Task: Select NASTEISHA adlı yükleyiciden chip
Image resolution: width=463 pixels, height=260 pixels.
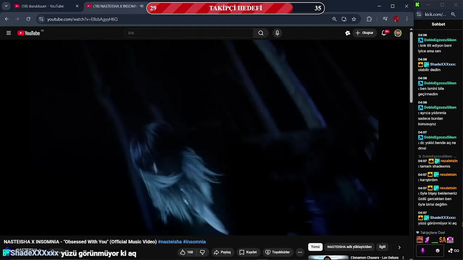Action: (x=349, y=247)
